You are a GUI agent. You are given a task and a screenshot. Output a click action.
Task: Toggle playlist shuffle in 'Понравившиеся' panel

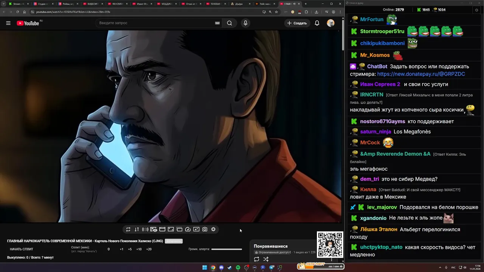click(x=266, y=259)
